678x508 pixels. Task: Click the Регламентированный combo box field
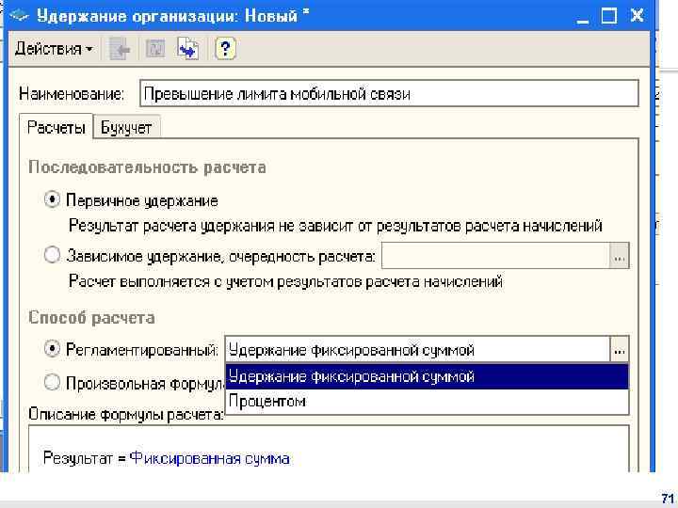tap(418, 349)
